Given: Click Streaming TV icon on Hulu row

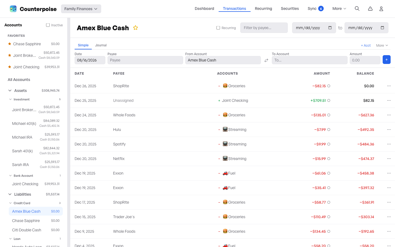Looking at the screenshot, I should coord(225,129).
